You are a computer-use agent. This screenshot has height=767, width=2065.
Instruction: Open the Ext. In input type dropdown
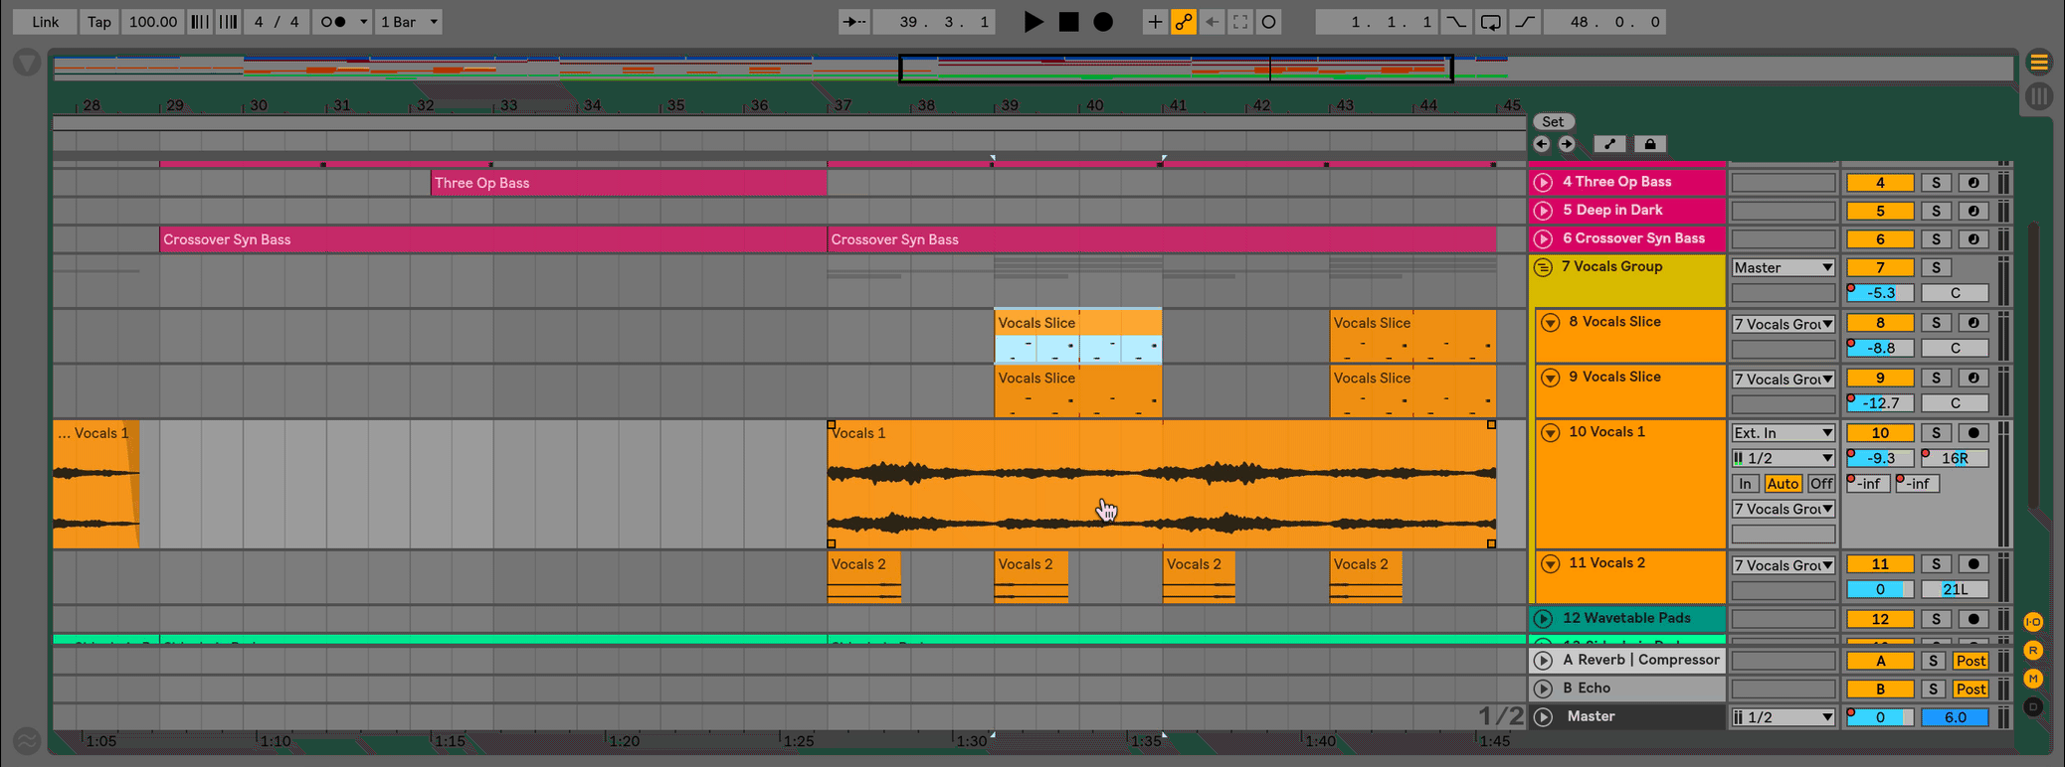(x=1783, y=433)
